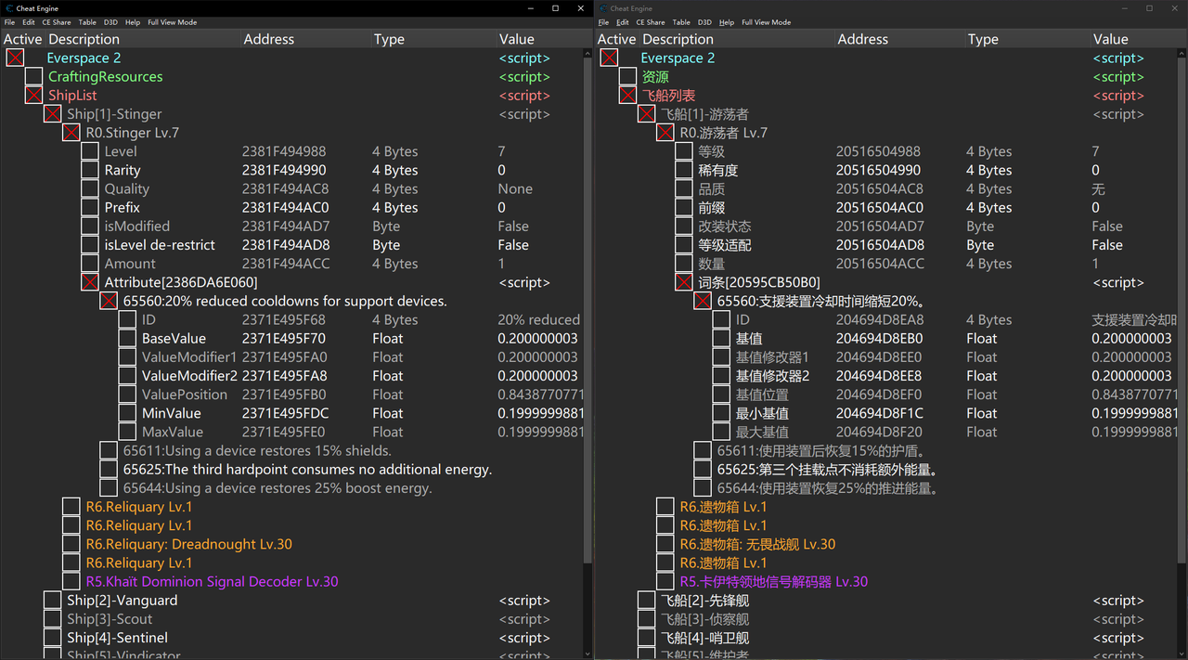Image resolution: width=1188 pixels, height=660 pixels.
Task: Freeze the BaseValue float checkbox
Action: tap(126, 338)
